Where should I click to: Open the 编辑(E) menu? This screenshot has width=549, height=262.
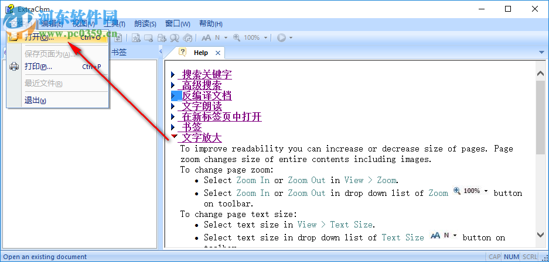(x=52, y=24)
